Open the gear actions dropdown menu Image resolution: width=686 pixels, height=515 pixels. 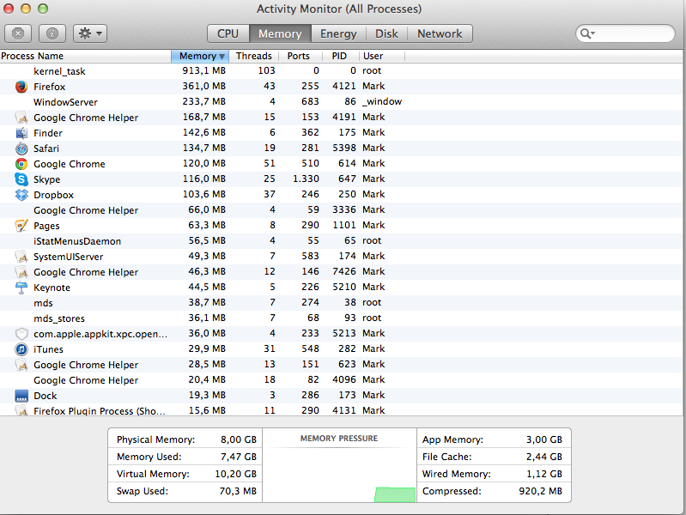(x=90, y=33)
